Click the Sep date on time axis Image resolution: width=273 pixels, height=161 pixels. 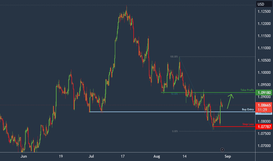pos(228,156)
